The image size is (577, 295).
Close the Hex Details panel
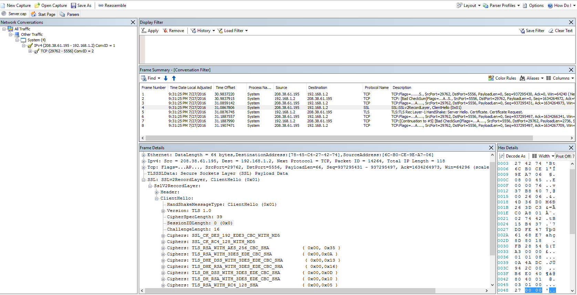[x=571, y=147]
